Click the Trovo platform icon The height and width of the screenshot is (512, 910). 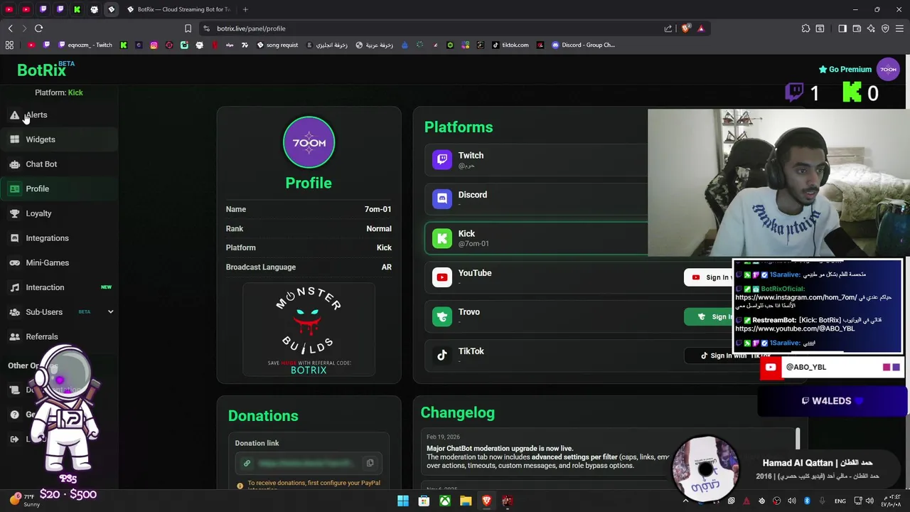click(x=442, y=316)
